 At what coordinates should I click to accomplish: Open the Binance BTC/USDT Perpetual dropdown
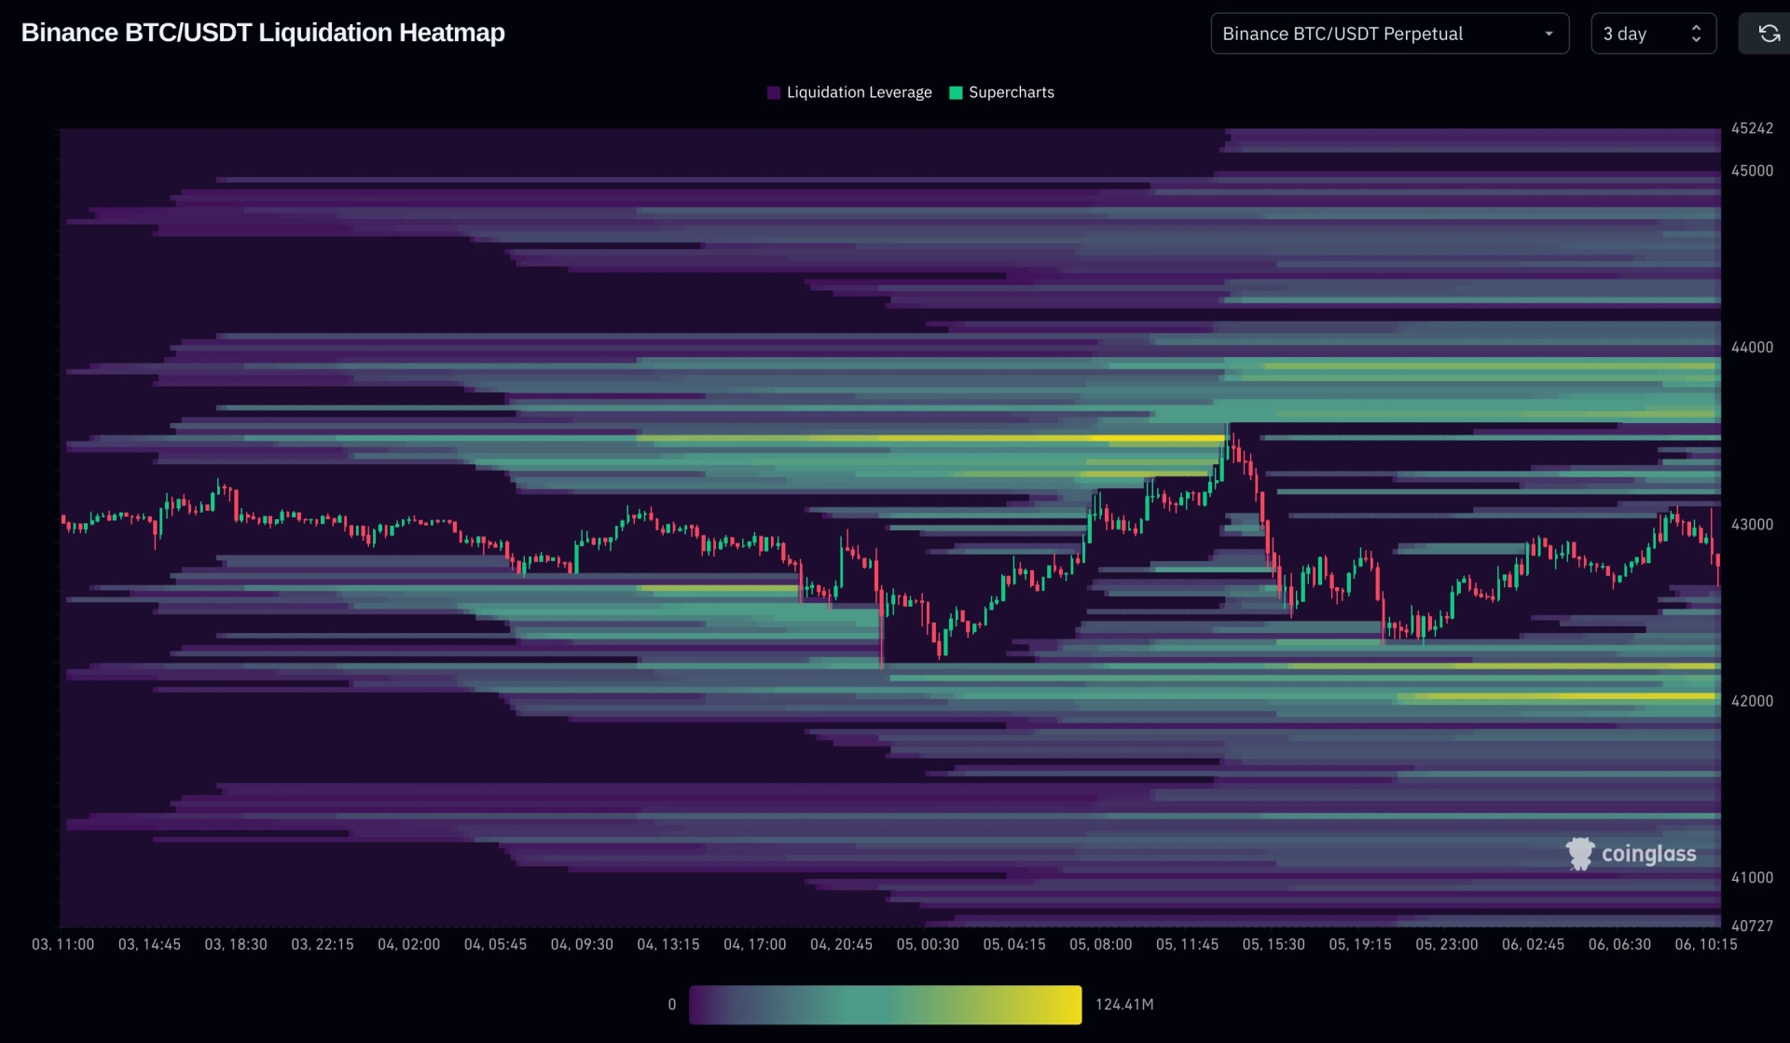[x=1389, y=34]
